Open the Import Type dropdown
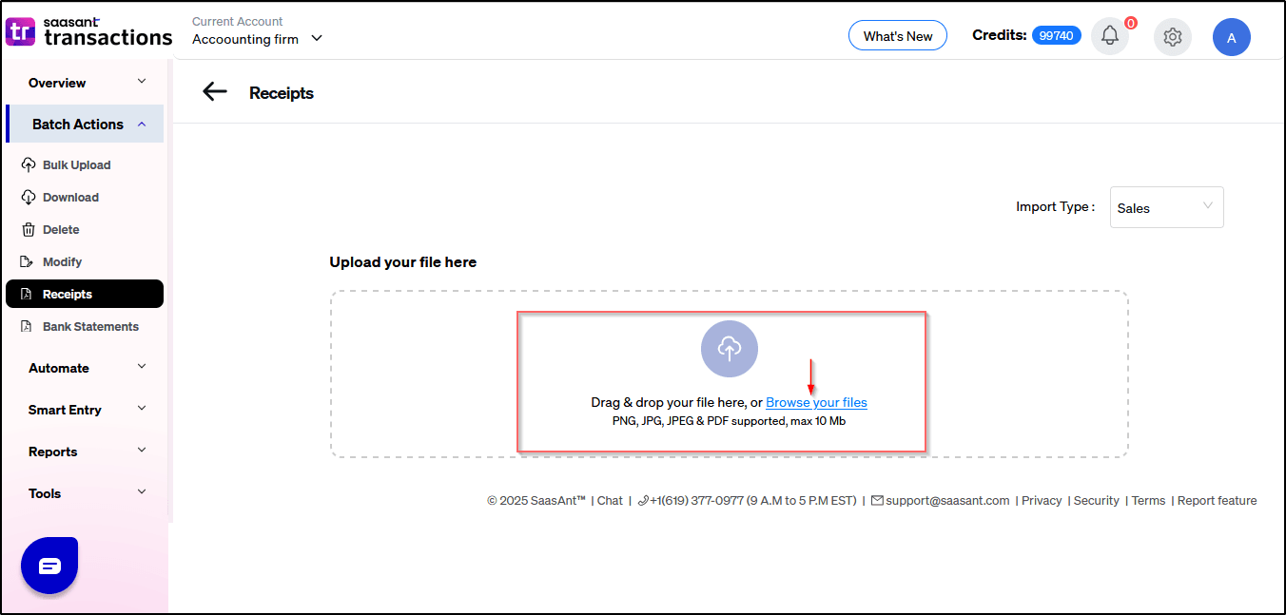Screen dimensions: 1286x615 [x=1166, y=207]
